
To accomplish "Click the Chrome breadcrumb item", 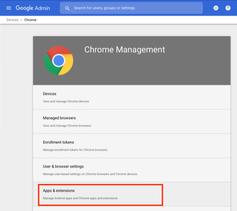I will coord(30,20).
